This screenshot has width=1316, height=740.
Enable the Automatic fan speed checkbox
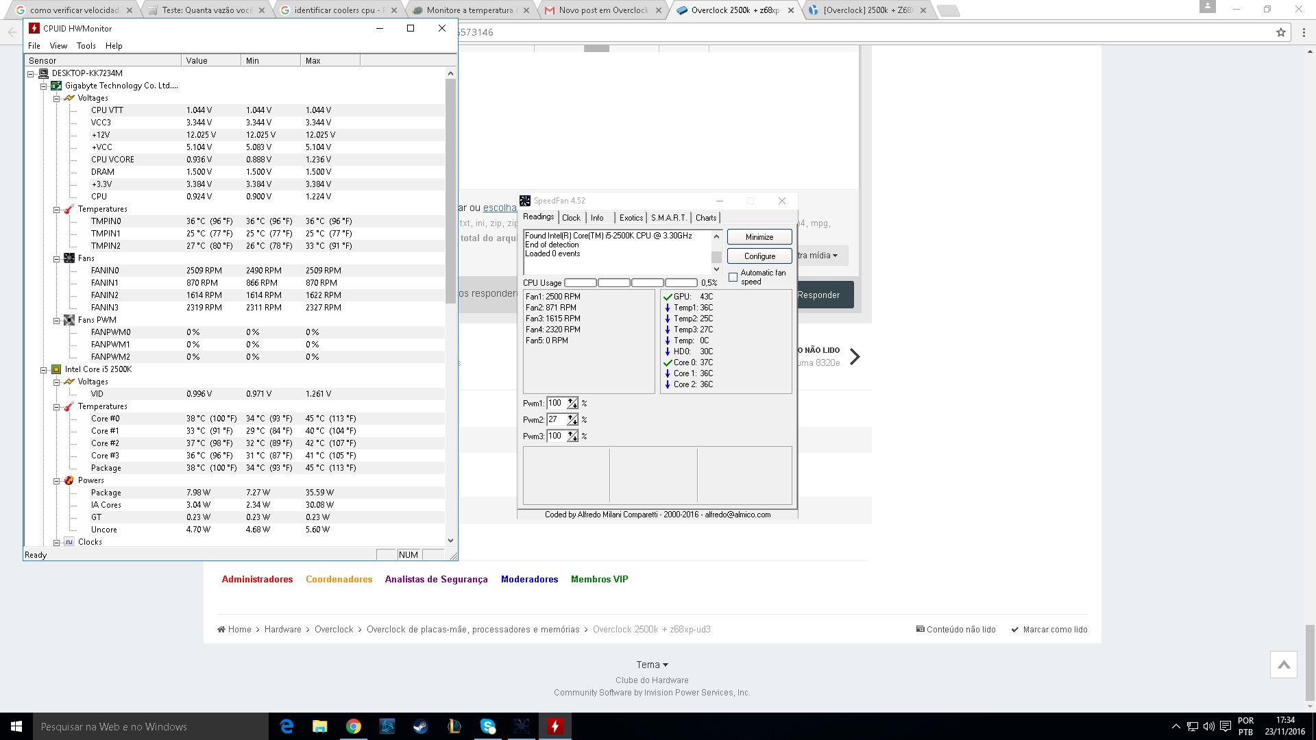tap(733, 277)
